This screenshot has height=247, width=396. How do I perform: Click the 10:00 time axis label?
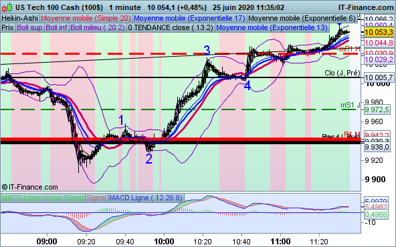[164, 242]
